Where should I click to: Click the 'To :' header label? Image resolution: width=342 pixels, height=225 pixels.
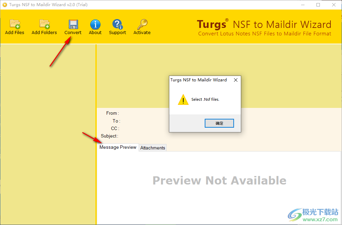116,121
